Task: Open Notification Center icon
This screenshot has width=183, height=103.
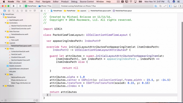Action: pyautogui.click(x=178, y=1)
